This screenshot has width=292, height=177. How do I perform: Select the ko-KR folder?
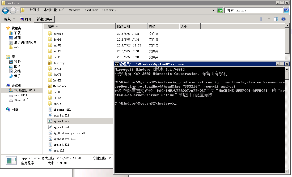point(55,80)
